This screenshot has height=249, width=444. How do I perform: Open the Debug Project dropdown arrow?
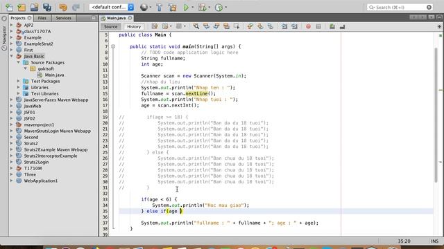[209, 8]
